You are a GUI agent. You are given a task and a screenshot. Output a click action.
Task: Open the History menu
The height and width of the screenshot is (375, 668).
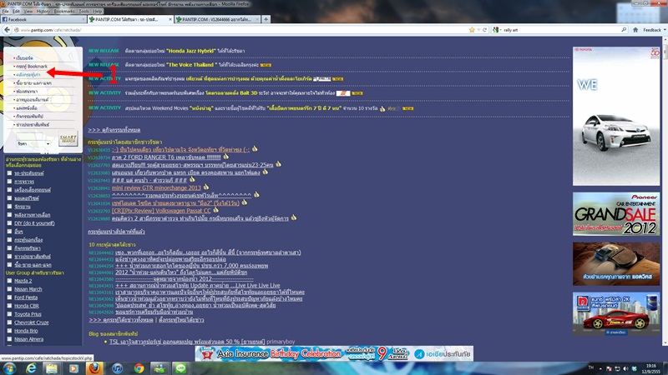43,11
